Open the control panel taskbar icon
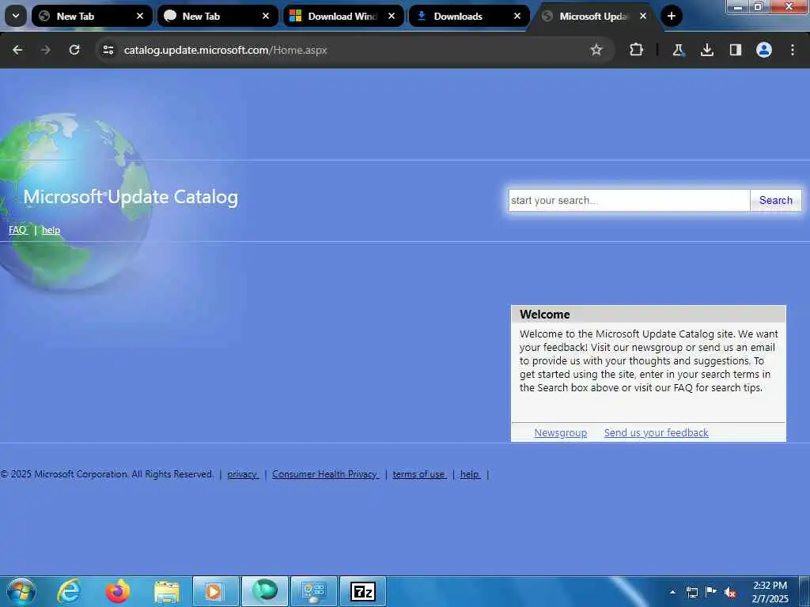810x607 pixels. 313,591
